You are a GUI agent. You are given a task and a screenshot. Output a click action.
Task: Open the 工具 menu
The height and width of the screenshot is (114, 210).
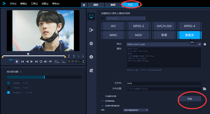(34, 4)
